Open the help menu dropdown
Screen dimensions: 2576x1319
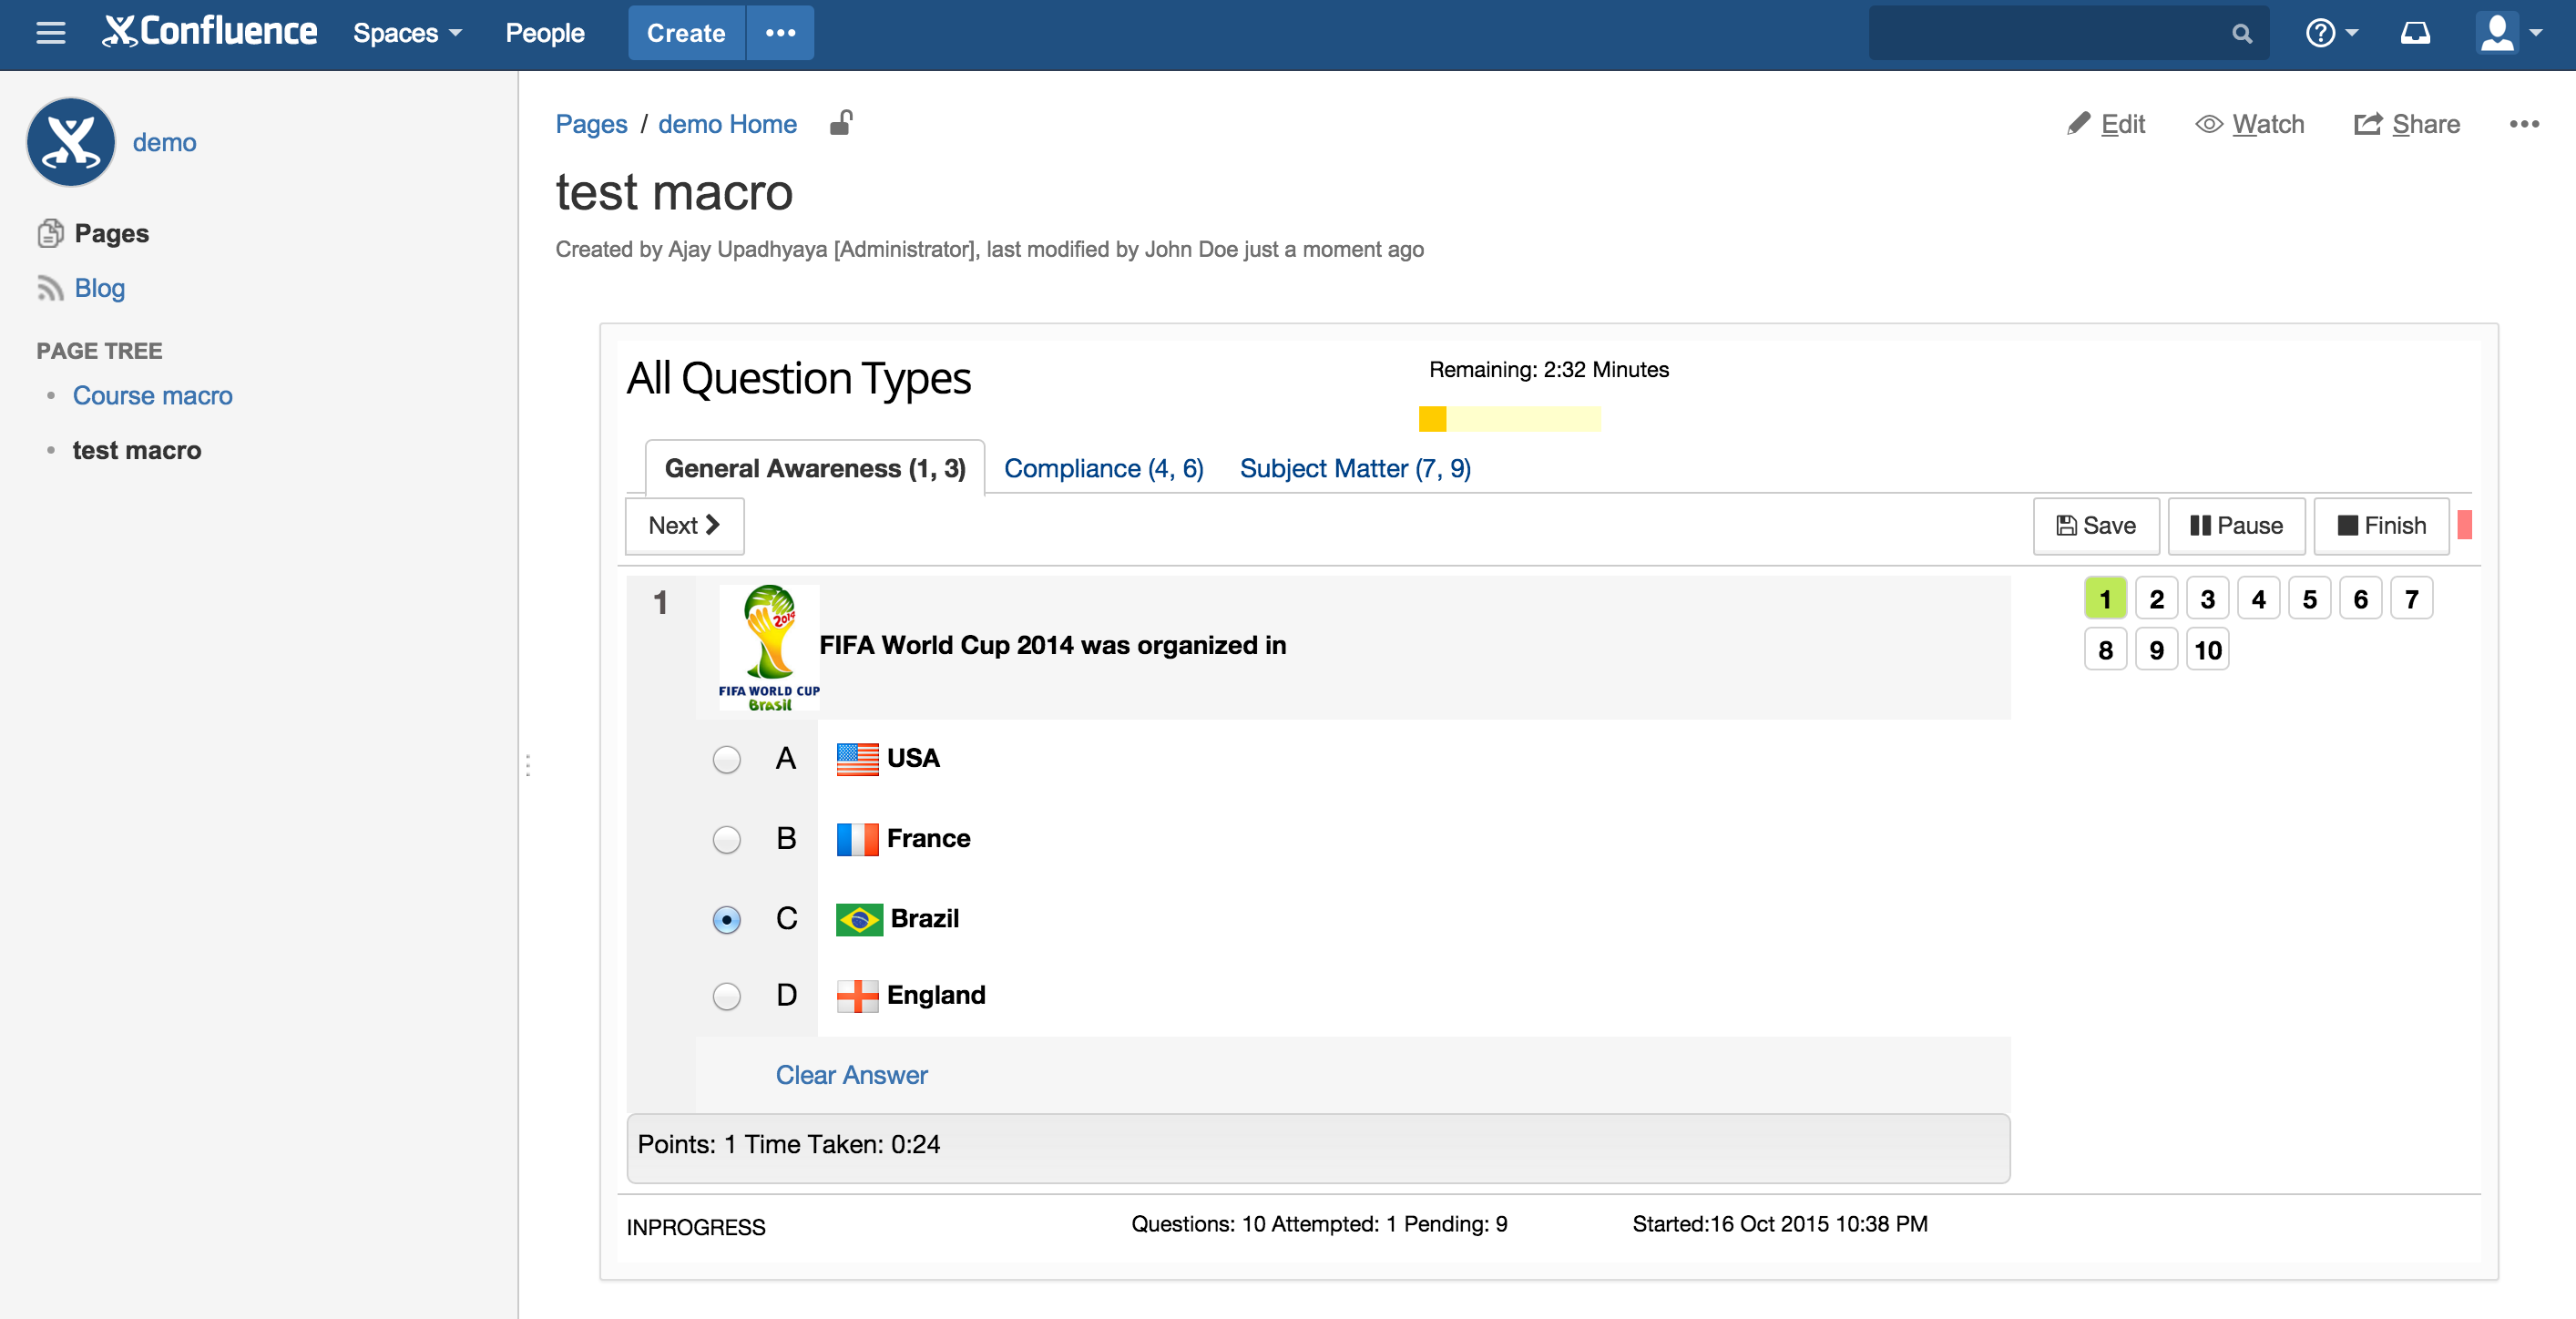[2331, 34]
